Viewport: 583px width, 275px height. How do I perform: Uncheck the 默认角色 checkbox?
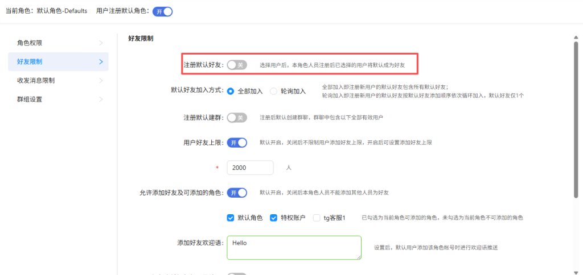point(230,218)
